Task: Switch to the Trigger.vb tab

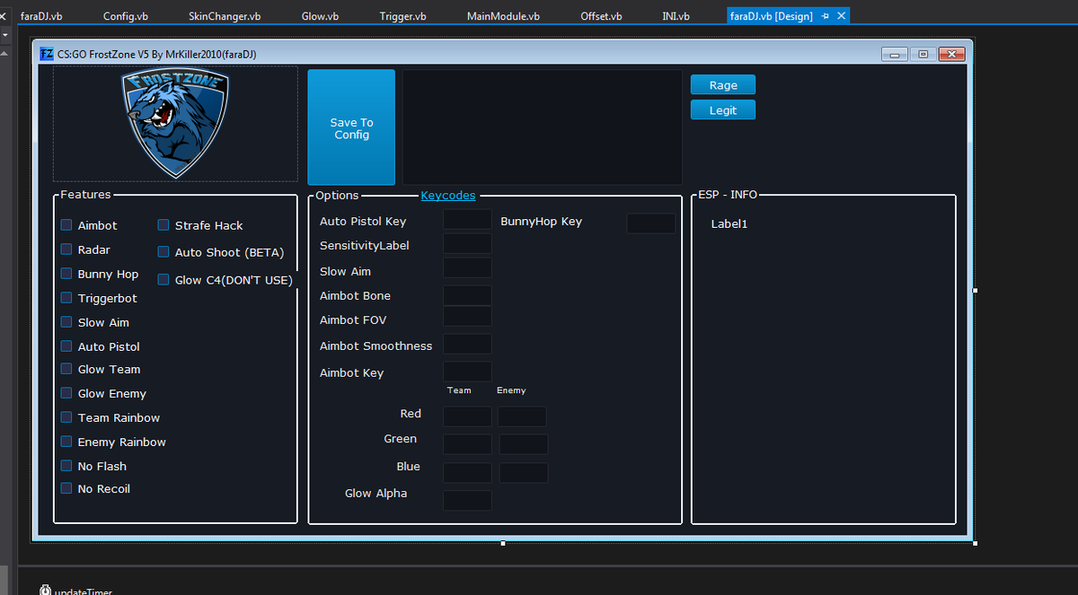Action: click(402, 16)
